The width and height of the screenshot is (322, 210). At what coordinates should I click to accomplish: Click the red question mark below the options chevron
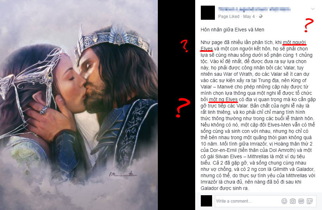(x=309, y=25)
